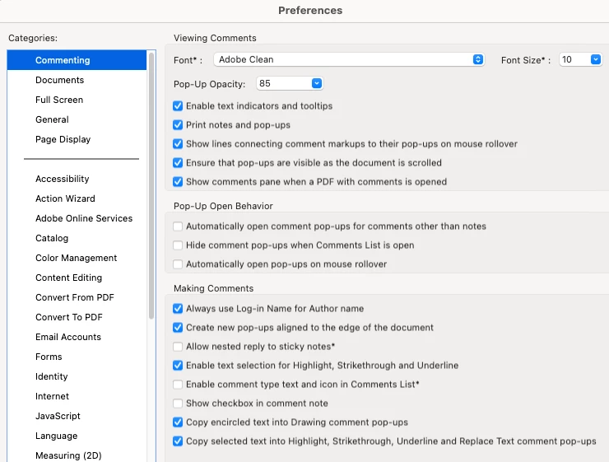Select Documents in the Categories list
Image resolution: width=609 pixels, height=462 pixels.
click(59, 80)
